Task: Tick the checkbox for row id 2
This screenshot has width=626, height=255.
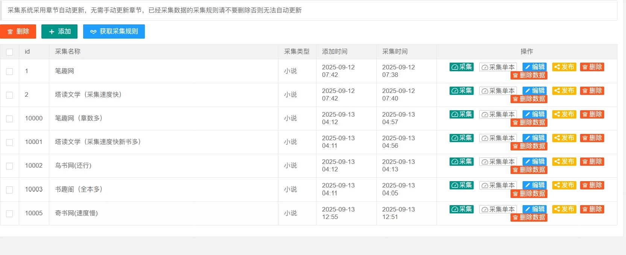Action: pos(9,95)
